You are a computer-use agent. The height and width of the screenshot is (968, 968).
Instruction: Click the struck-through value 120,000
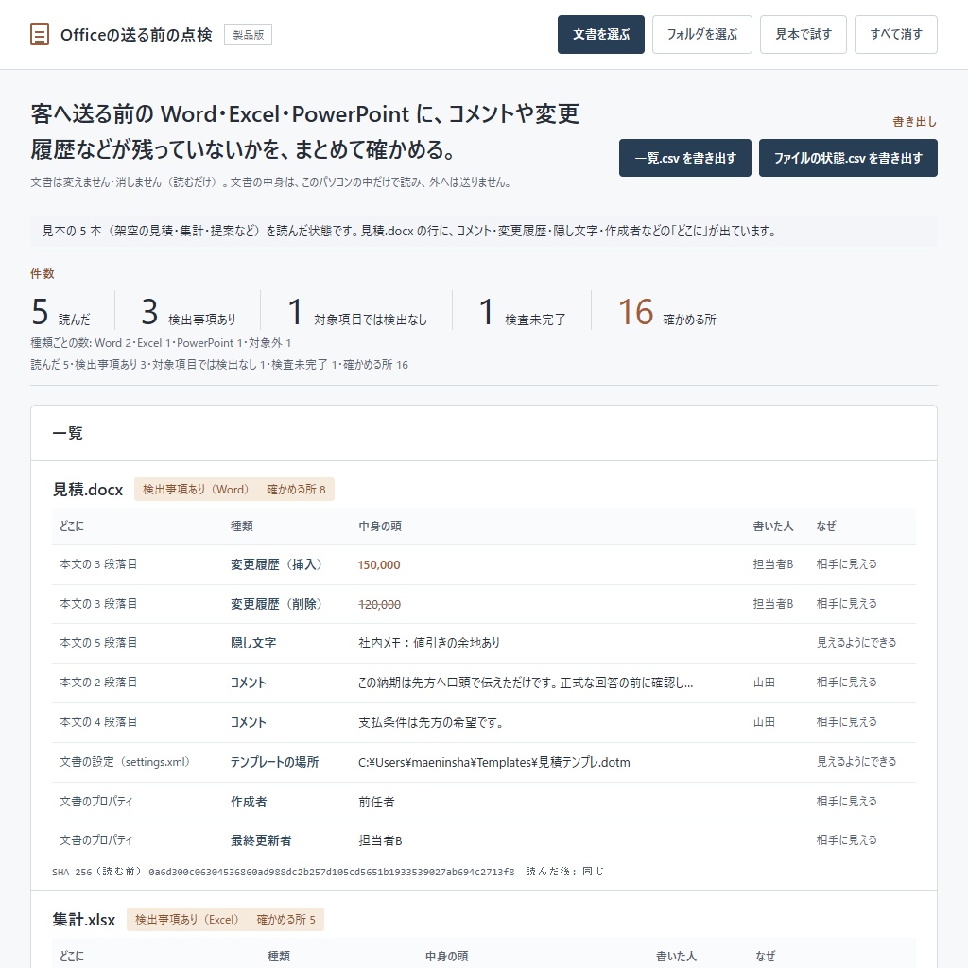tap(379, 604)
